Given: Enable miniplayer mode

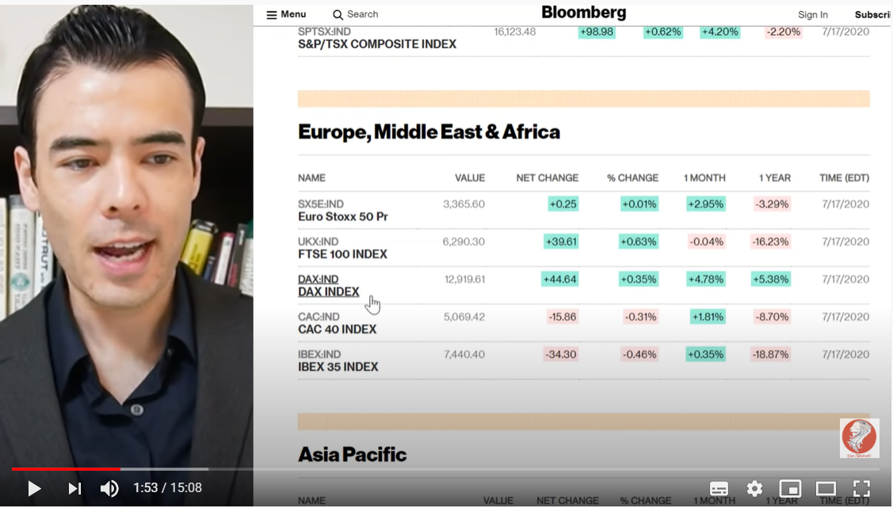Looking at the screenshot, I should pyautogui.click(x=790, y=489).
